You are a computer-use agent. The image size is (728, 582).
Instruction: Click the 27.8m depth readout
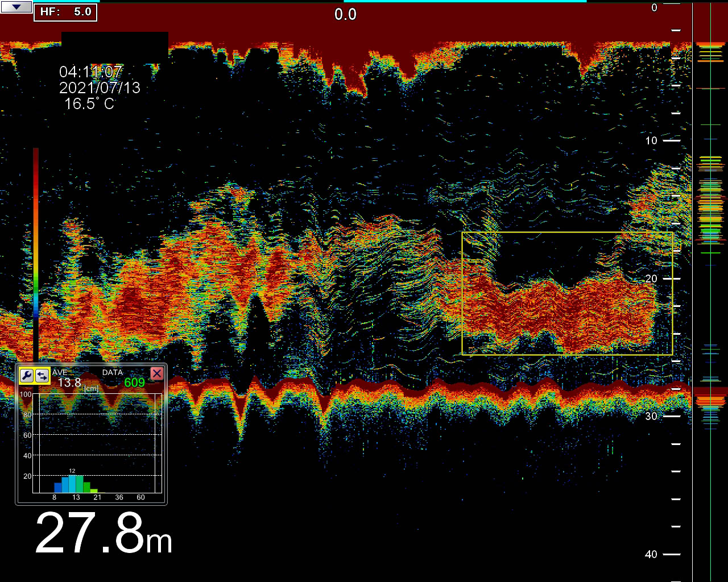point(104,534)
